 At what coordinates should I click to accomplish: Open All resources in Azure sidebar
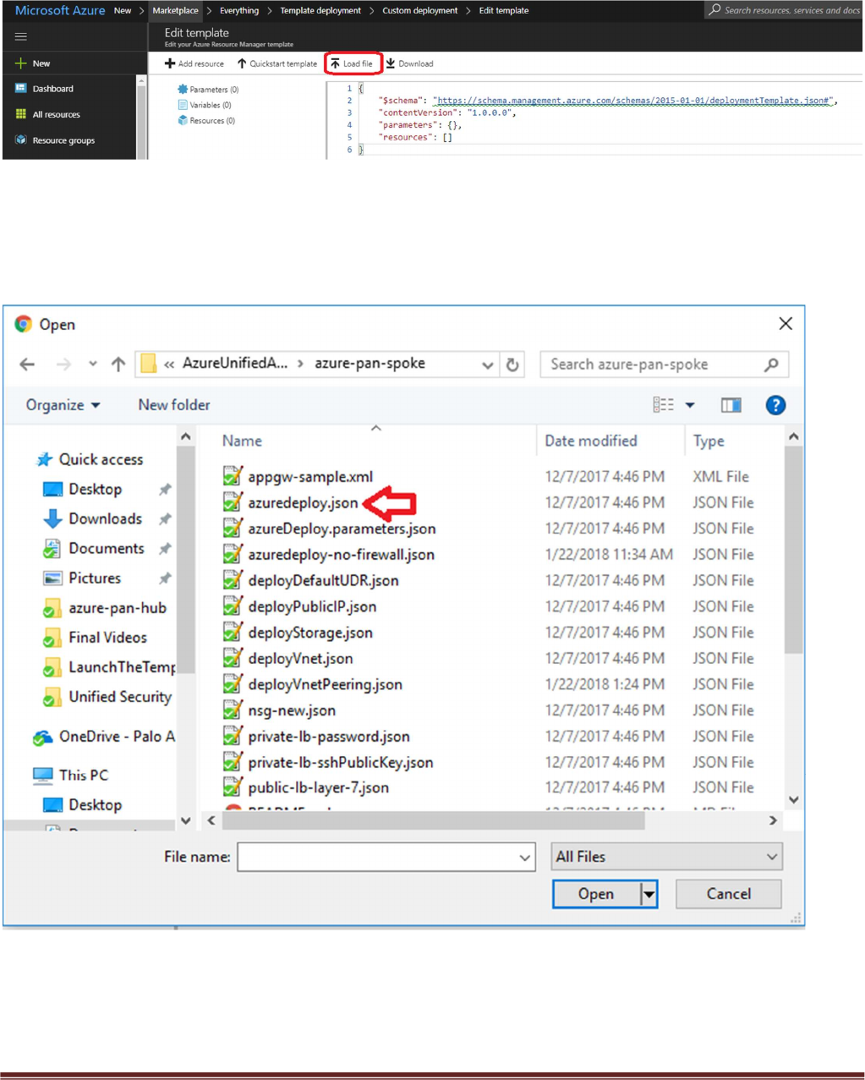click(47, 114)
